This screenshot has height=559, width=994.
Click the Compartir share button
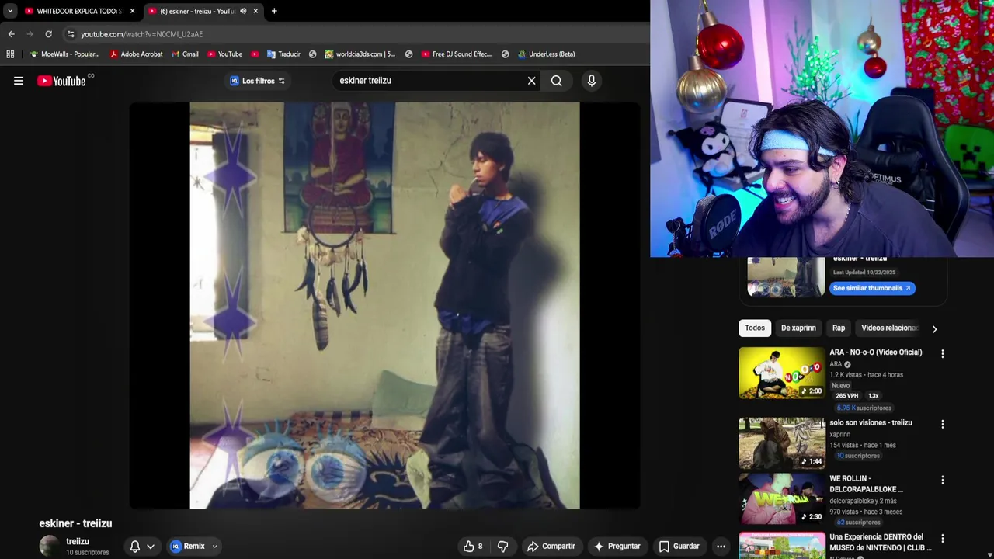551,547
